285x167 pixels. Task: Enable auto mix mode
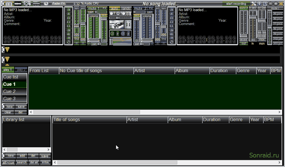[115, 8]
